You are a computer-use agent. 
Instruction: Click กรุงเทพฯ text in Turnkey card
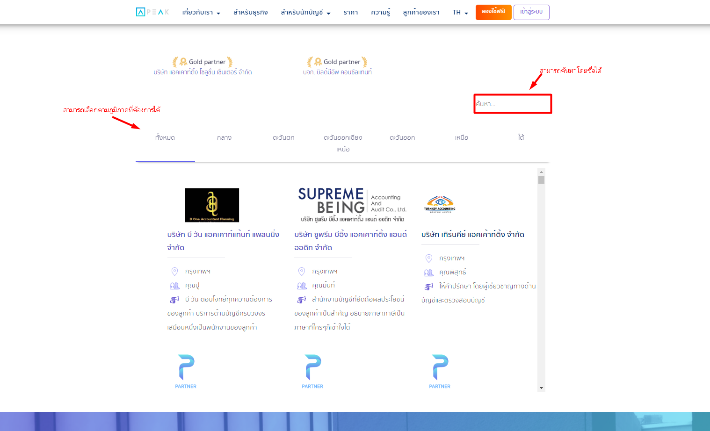tap(452, 259)
